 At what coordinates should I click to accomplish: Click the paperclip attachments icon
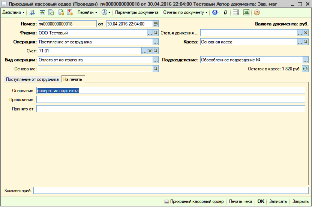225,12
